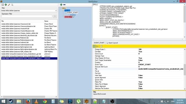Screen dimensions: 186x104
Task: Open OBS black circular icon in the taskbar
Action: [112, 101]
